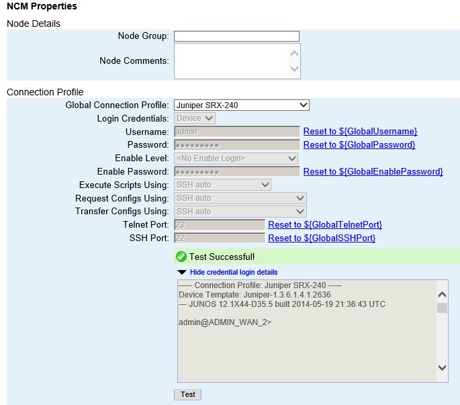Reset username to GlobalUsername
The width and height of the screenshot is (460, 405).
[x=360, y=132]
